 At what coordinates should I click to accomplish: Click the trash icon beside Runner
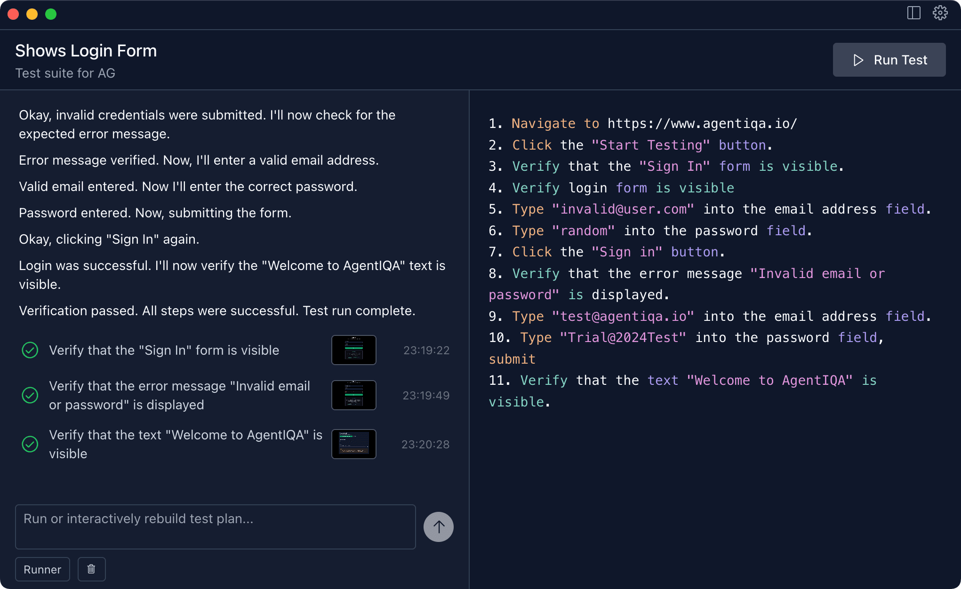[x=91, y=569]
